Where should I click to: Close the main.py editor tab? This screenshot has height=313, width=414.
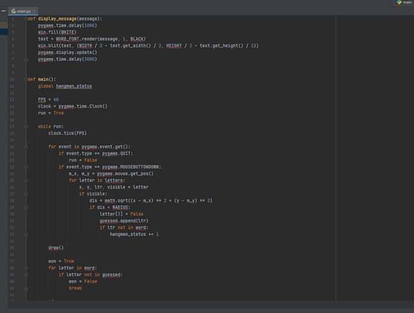click(34, 11)
